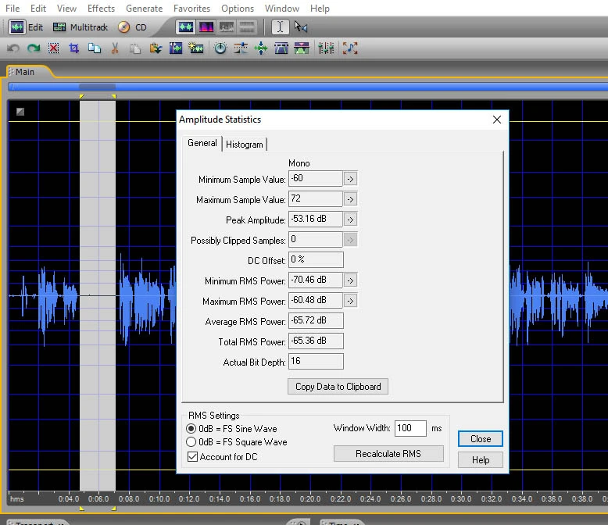This screenshot has width=608, height=525.
Task: Select the Time Selection cursor tool
Action: (x=281, y=27)
